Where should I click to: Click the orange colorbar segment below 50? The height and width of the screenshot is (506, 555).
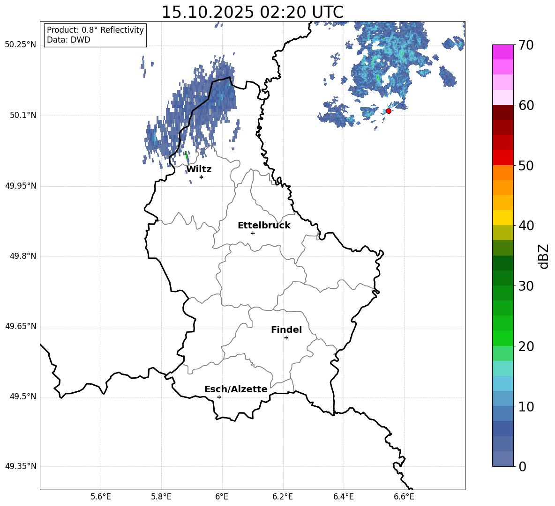503,173
